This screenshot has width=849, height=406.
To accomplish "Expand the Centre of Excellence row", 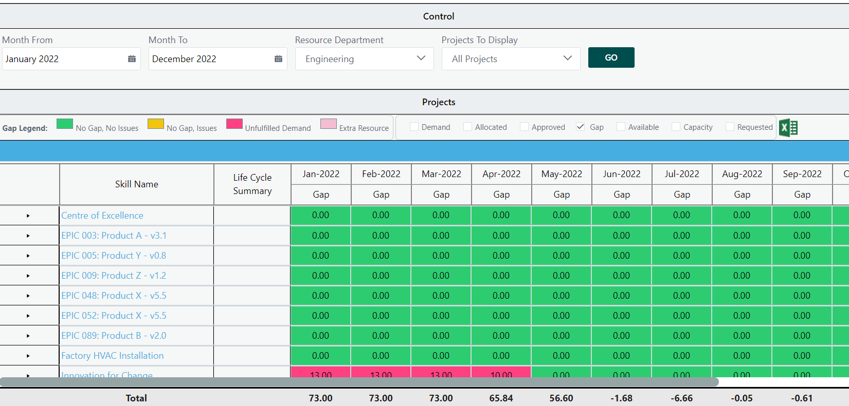I will coord(28,216).
